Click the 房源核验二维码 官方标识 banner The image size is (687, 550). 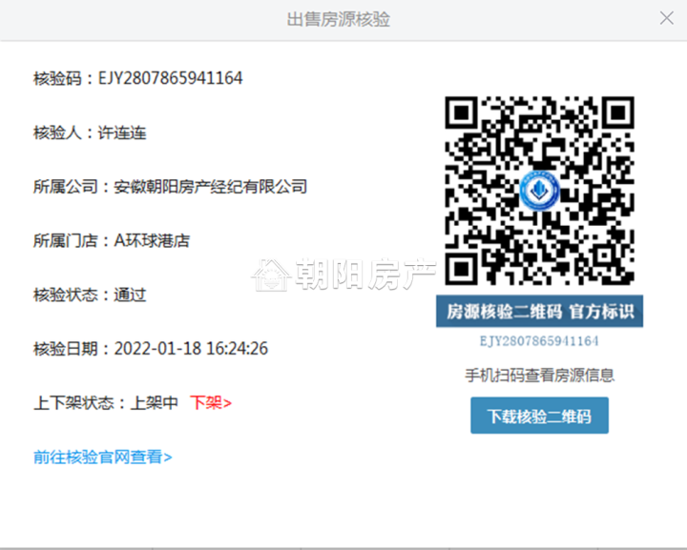point(539,312)
